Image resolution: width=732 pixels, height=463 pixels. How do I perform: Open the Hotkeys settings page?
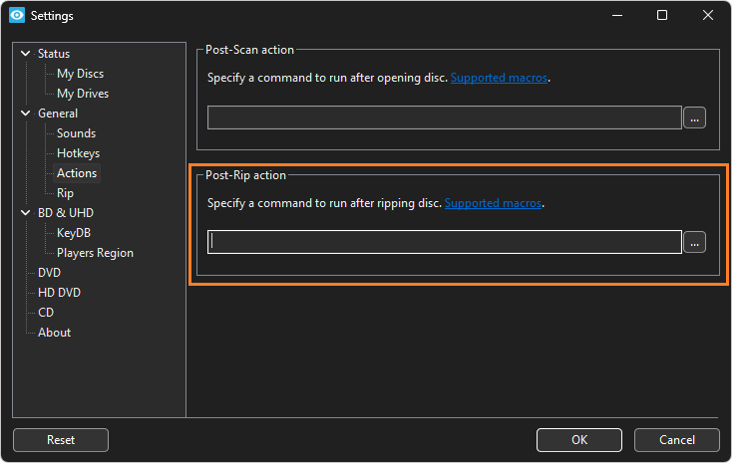[x=78, y=153]
